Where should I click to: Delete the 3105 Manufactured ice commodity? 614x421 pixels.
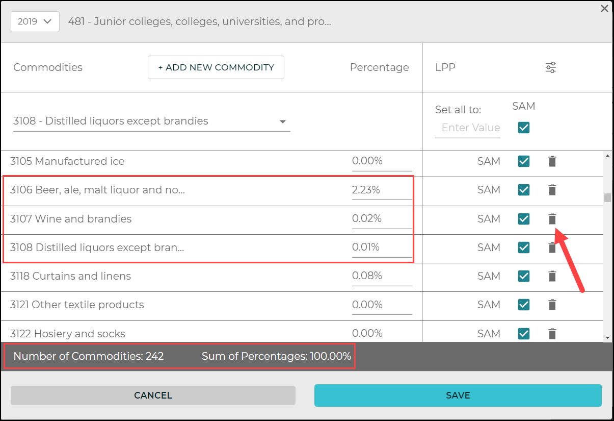(552, 161)
